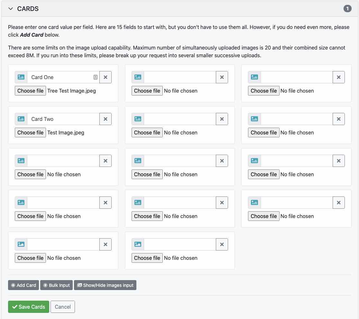Click the image icon in the bottom-left card
The image size is (359, 319).
tap(21, 244)
